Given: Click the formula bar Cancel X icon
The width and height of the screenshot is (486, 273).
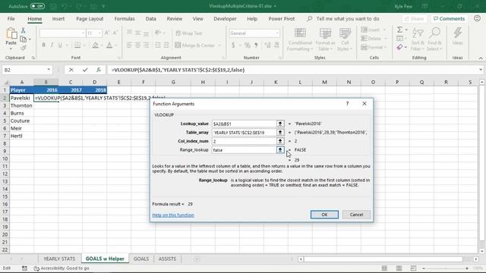Looking at the screenshot, I should click(71, 70).
